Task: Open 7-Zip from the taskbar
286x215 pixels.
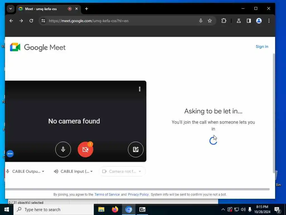Action: [142, 209]
